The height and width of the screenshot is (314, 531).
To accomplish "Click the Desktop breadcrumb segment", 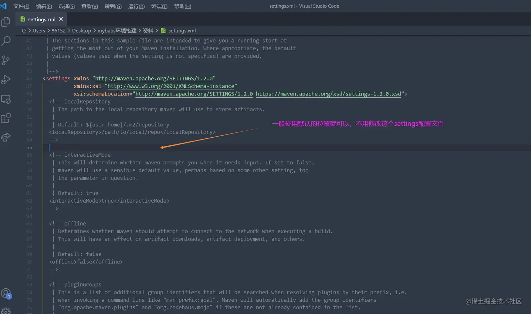I will [81, 31].
